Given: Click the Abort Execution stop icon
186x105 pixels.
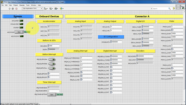Looking at the screenshot, I should click(17, 8).
